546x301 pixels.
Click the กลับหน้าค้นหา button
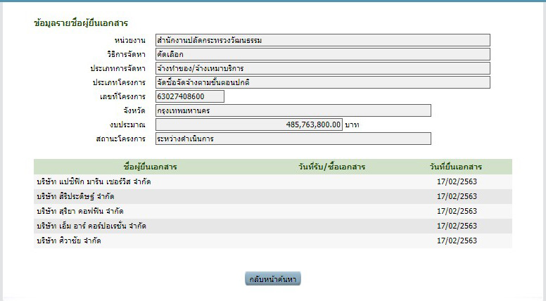273,279
